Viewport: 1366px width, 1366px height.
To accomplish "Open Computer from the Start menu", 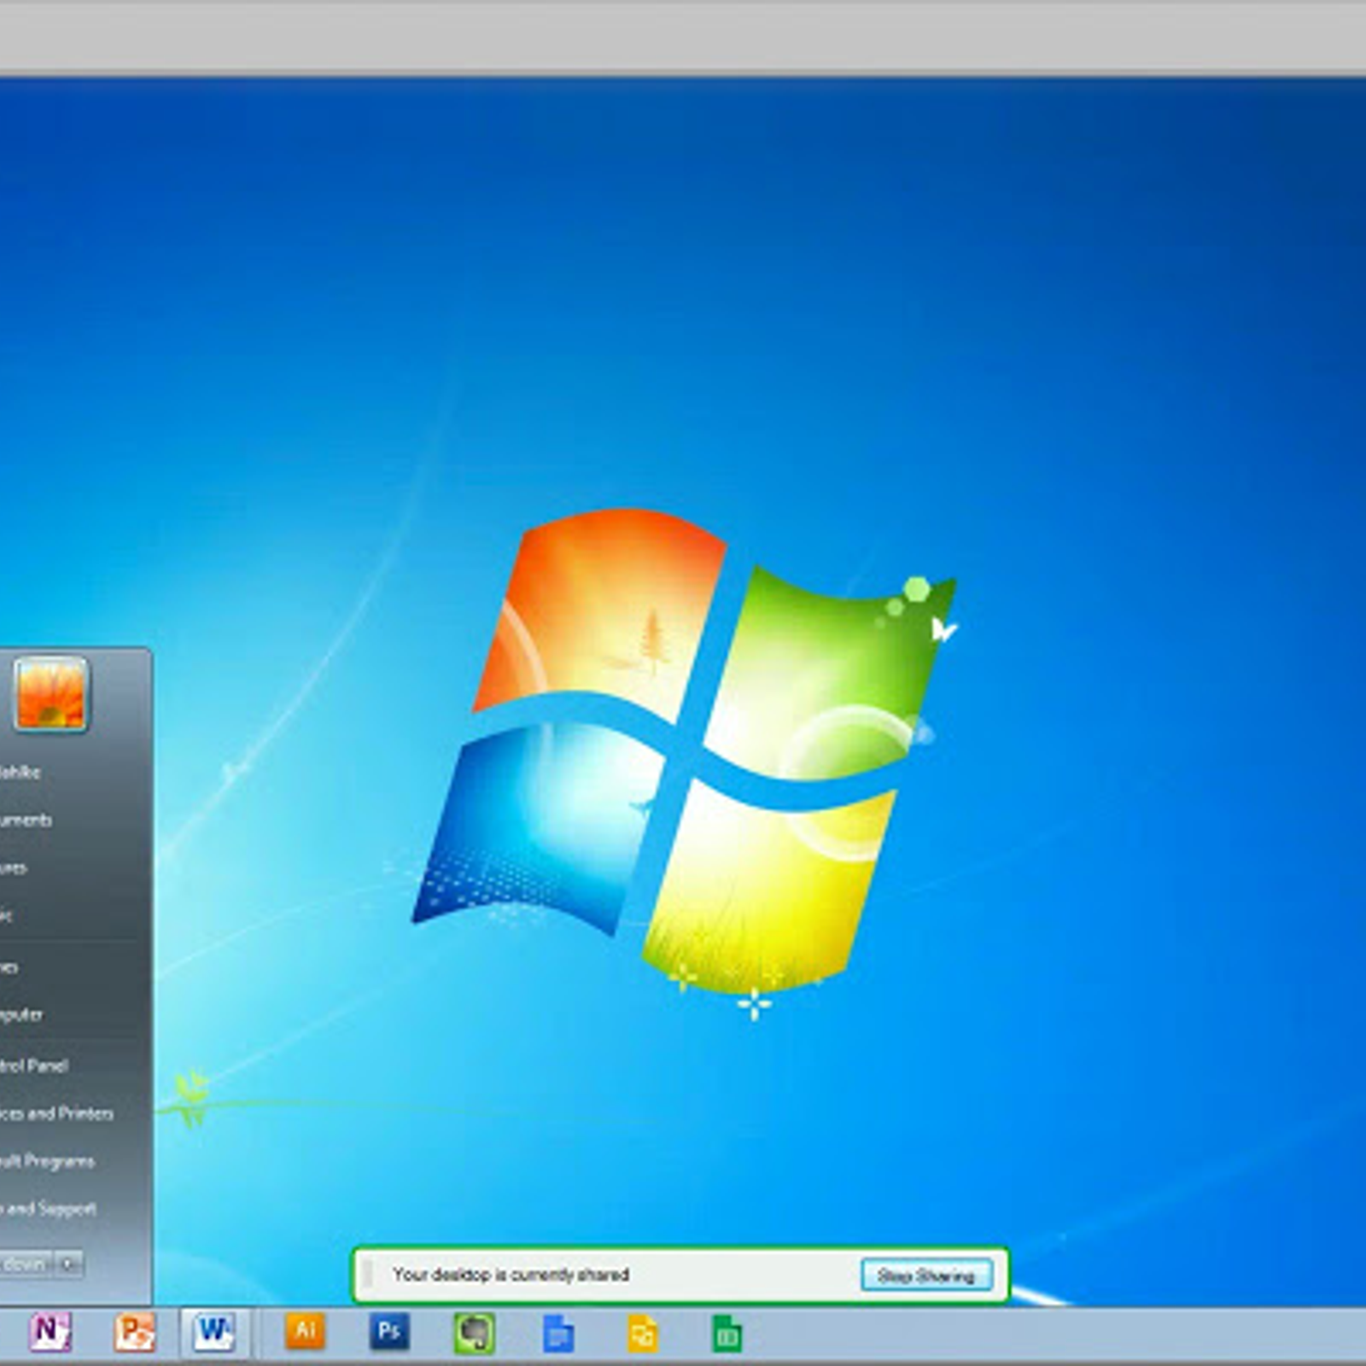I will click(x=21, y=1014).
